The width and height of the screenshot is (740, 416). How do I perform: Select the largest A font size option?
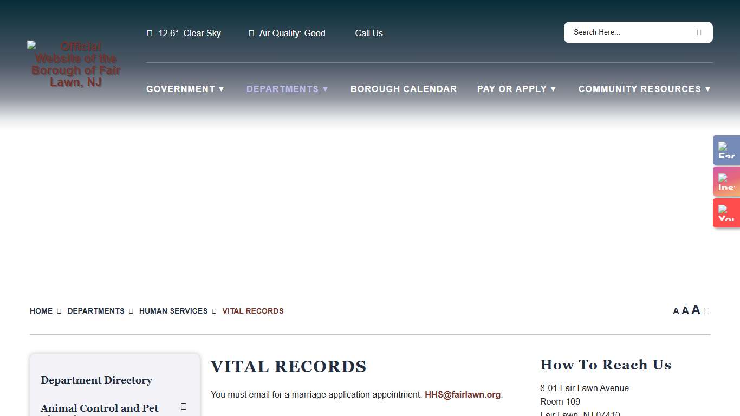(x=696, y=310)
